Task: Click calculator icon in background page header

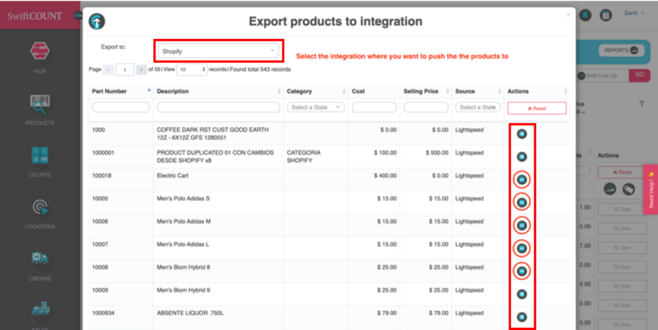Action: 605,16
